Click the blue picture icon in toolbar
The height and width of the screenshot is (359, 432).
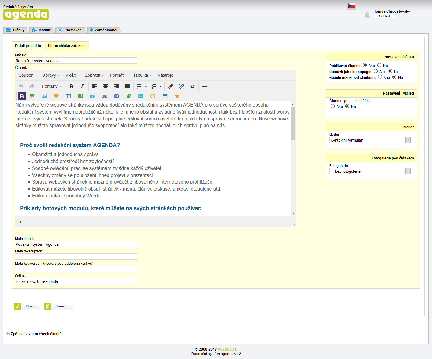pos(44,96)
